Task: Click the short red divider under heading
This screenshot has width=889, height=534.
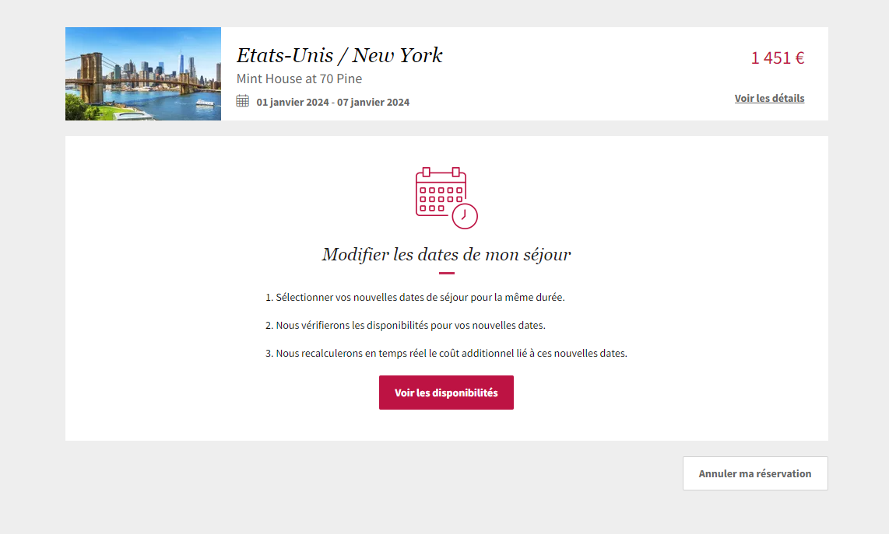Action: coord(446,273)
